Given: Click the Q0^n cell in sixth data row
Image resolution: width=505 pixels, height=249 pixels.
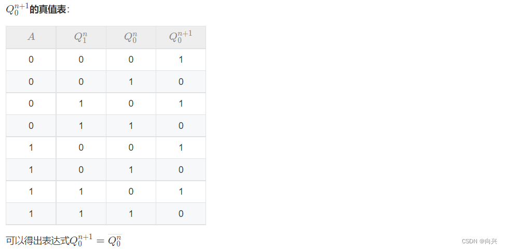Looking at the screenshot, I should coord(131,170).
